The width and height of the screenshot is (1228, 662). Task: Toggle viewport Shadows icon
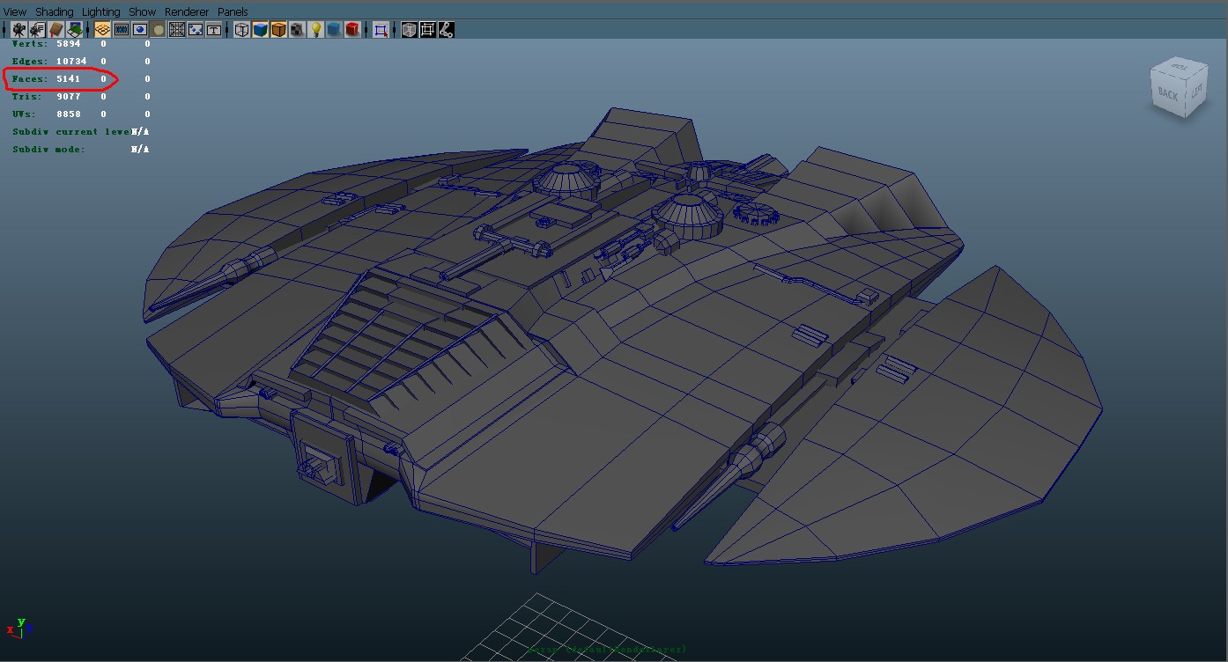coord(334,30)
